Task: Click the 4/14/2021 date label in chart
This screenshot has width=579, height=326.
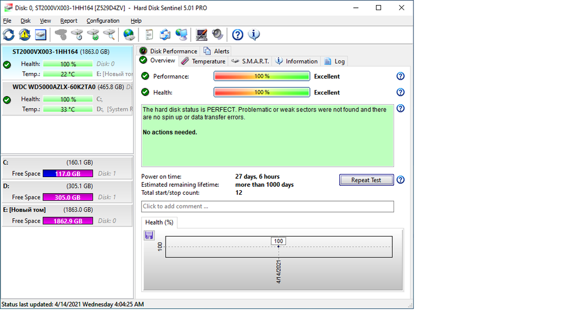Action: [x=278, y=272]
